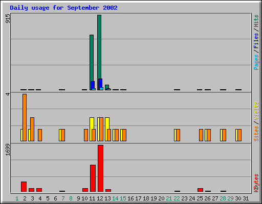Click the green 'Hits' legend label
The image size is (262, 204).
pos(256,21)
